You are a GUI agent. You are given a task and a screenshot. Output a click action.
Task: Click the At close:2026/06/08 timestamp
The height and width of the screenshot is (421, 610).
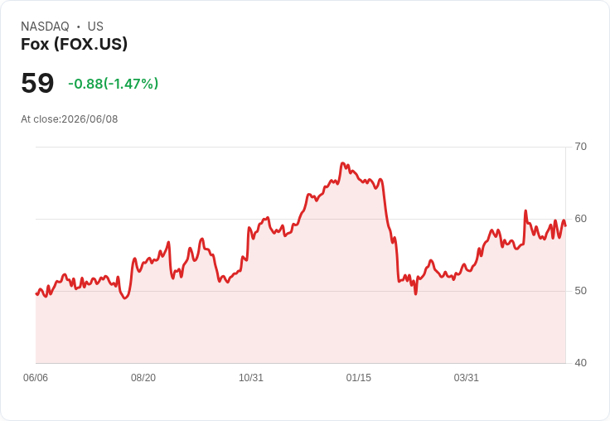click(70, 119)
